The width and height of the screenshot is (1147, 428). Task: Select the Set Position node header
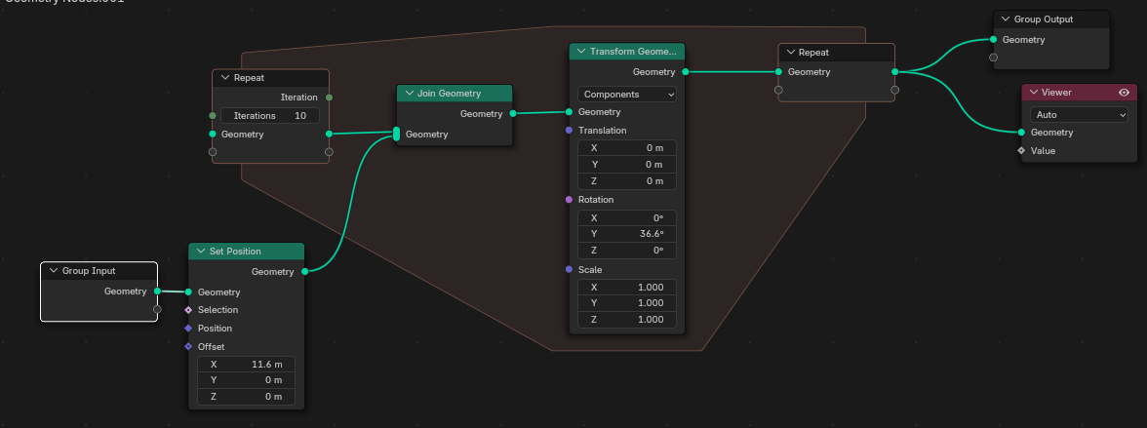(246, 252)
